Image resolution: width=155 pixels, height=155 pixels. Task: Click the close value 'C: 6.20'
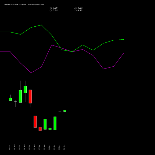54,8
